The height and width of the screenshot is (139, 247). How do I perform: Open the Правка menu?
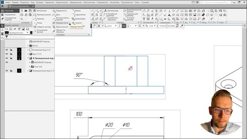pyautogui.click(x=15, y=2)
